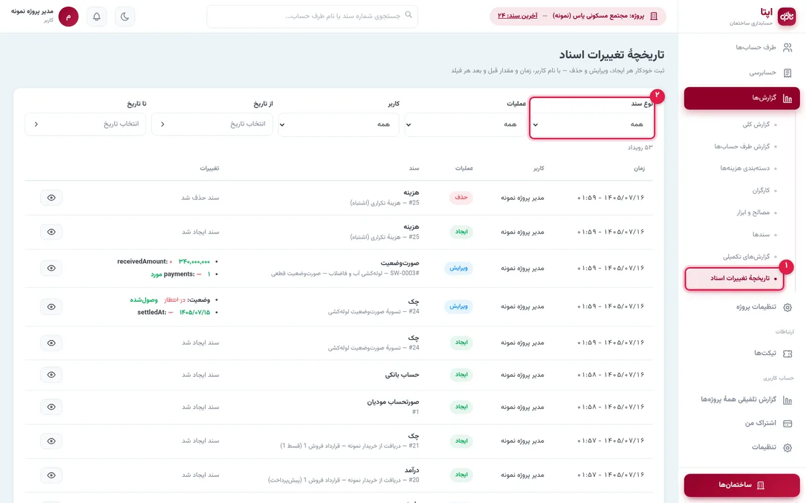Image resolution: width=806 pixels, height=503 pixels.
Task: Click ویرایش badge in صورت‌وضعیت row
Action: point(459,268)
